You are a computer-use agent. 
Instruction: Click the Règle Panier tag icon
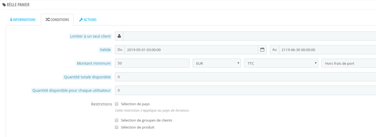coord(4,5)
